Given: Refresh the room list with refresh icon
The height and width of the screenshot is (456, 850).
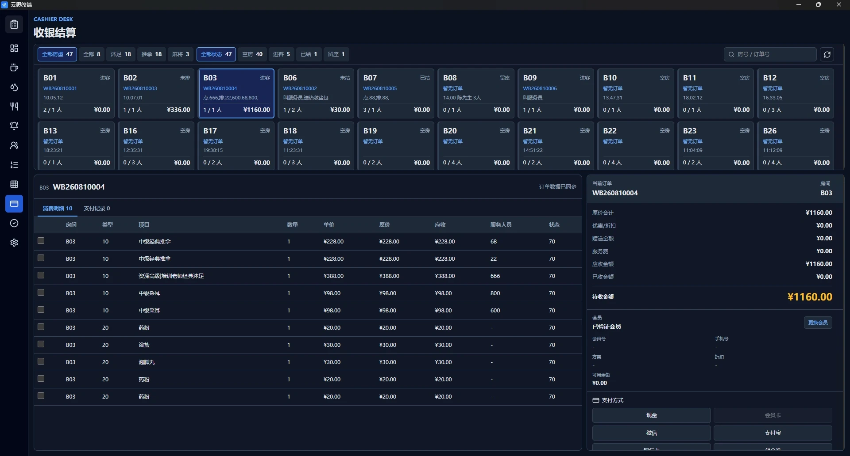Looking at the screenshot, I should [x=827, y=54].
